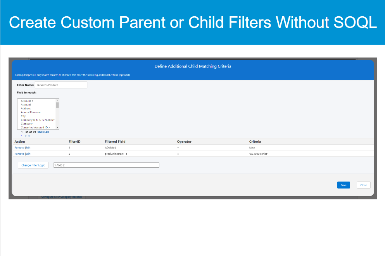
Task: Select 'Company D-U-N-S Number' in the field list
Action: (x=38, y=120)
